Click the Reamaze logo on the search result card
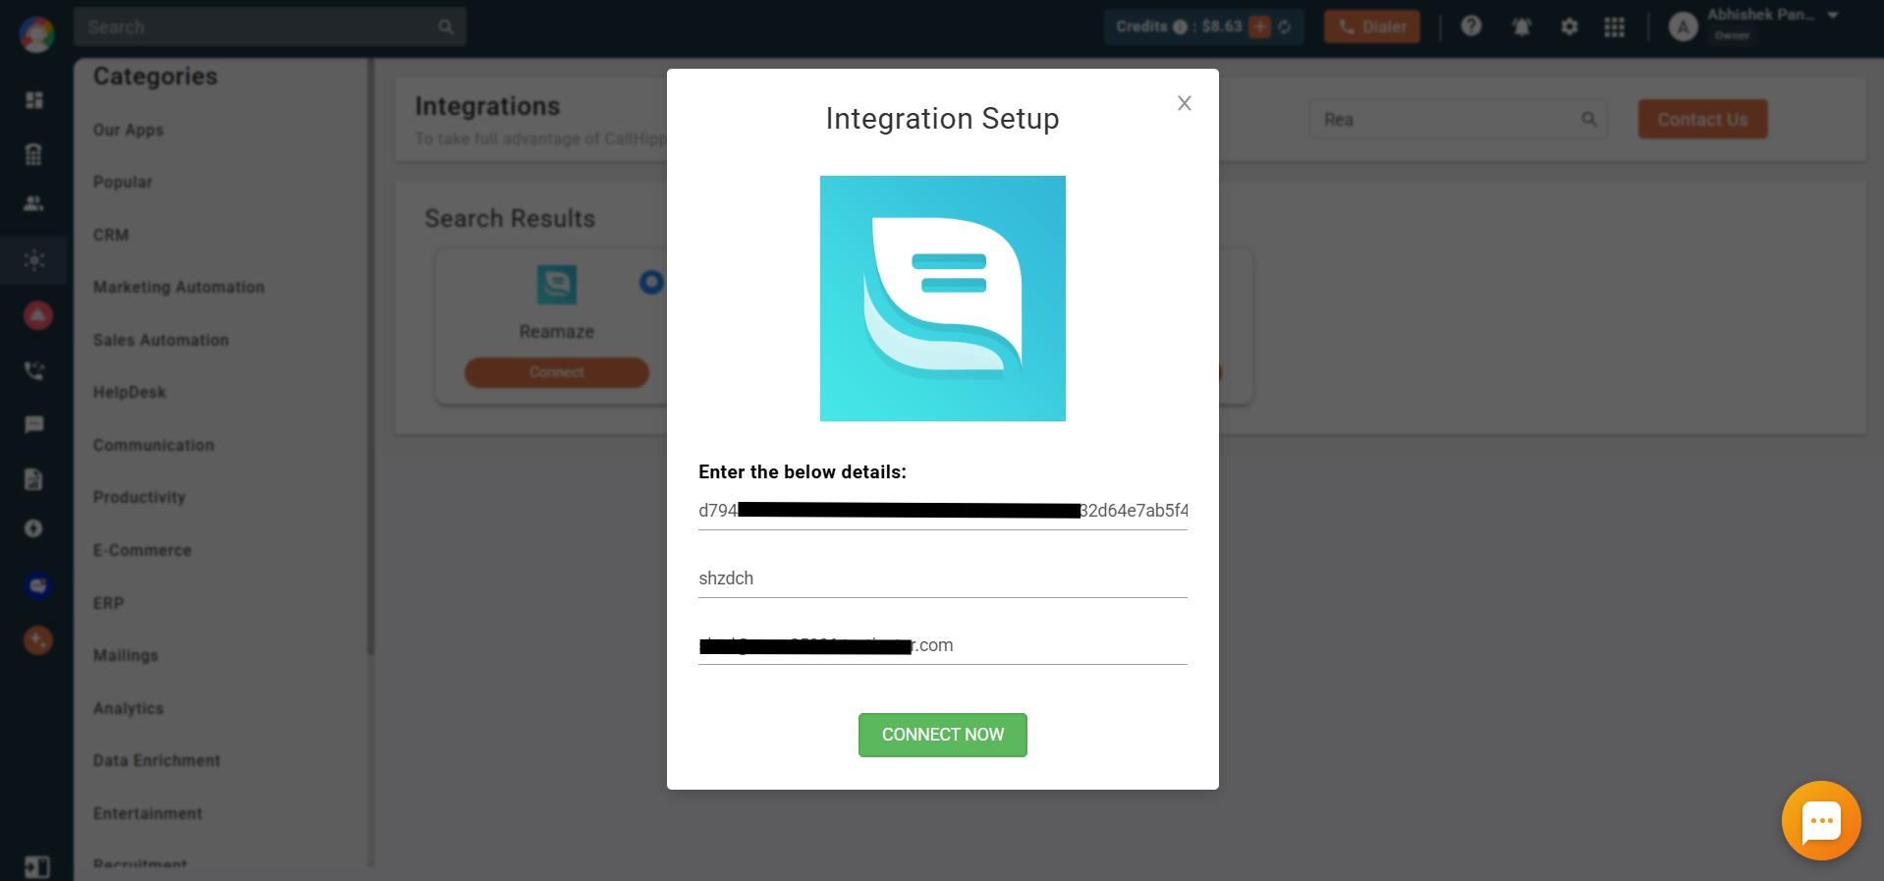1884x881 pixels. pyautogui.click(x=557, y=285)
